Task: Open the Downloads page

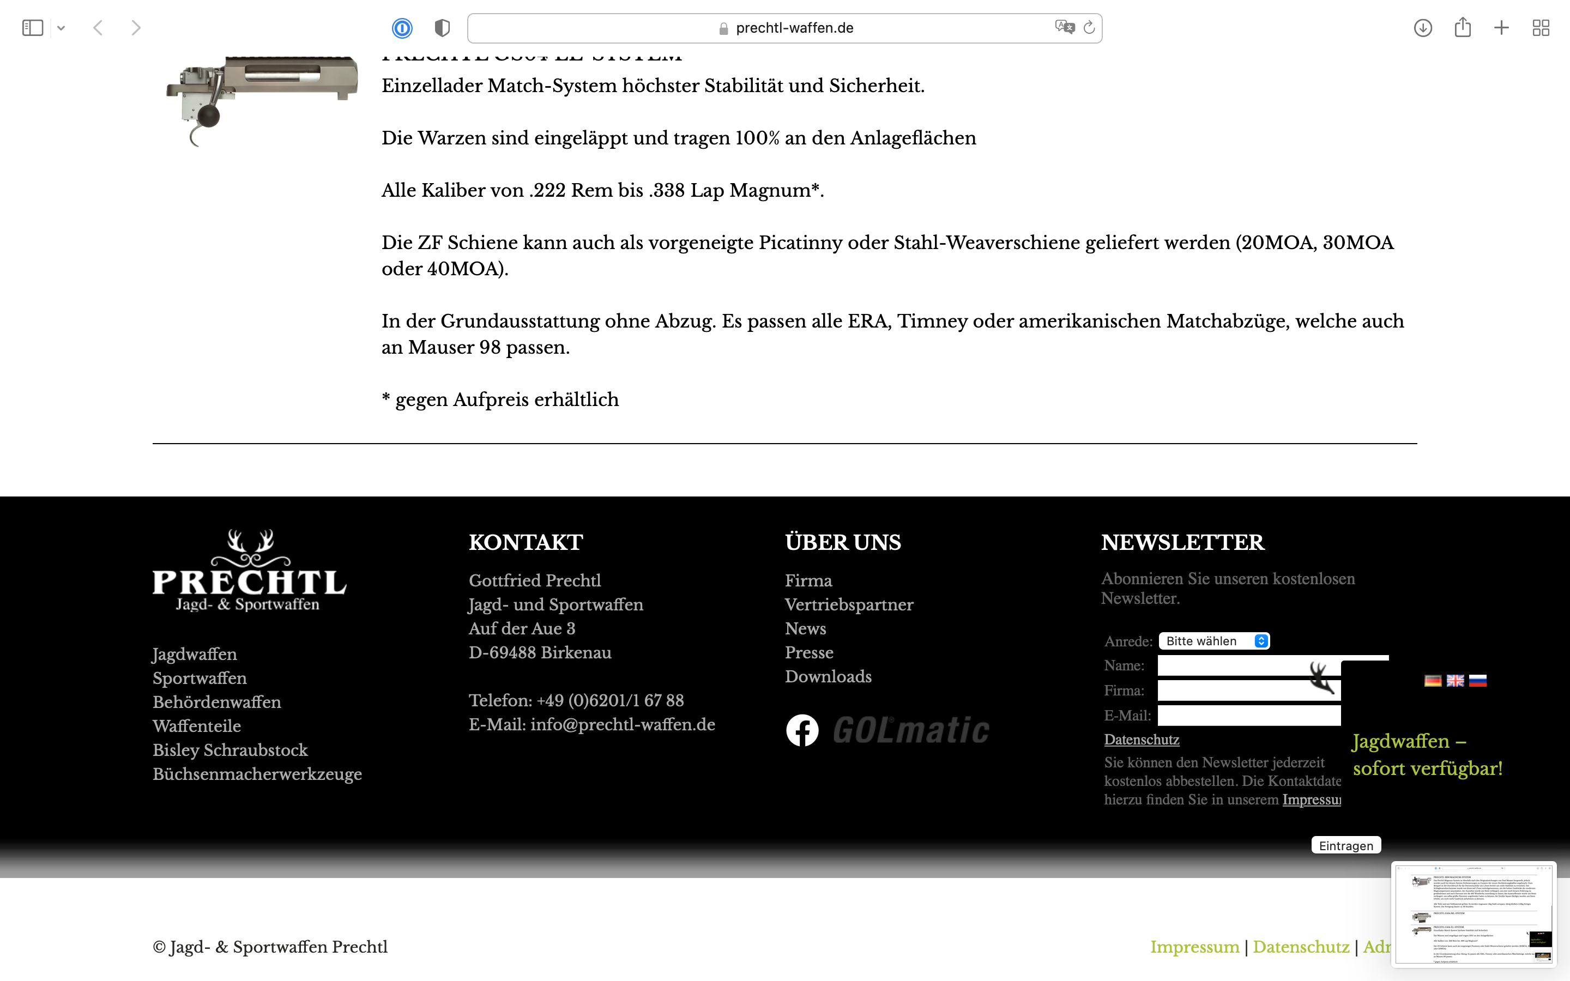Action: 829,677
